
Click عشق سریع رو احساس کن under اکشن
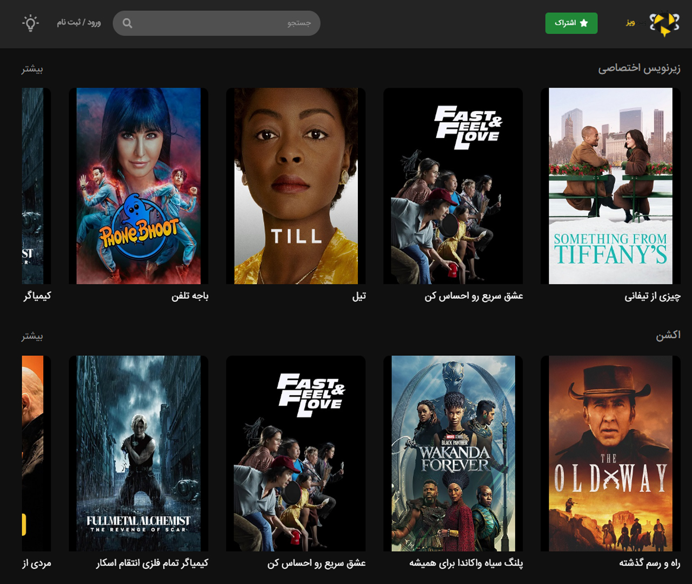(316, 563)
